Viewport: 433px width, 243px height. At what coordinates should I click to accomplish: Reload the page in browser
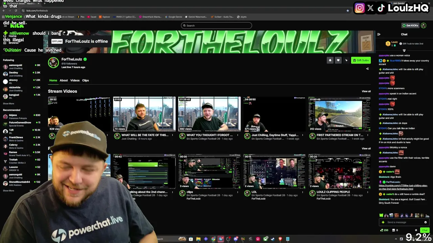(x=16, y=10)
